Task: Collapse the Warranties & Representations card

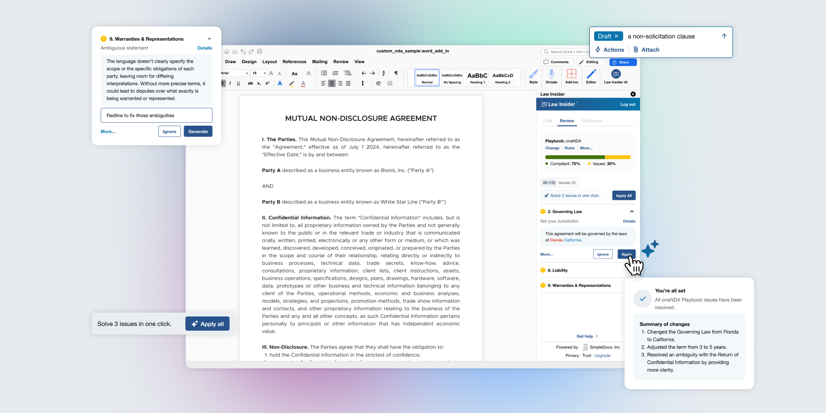Action: click(209, 39)
